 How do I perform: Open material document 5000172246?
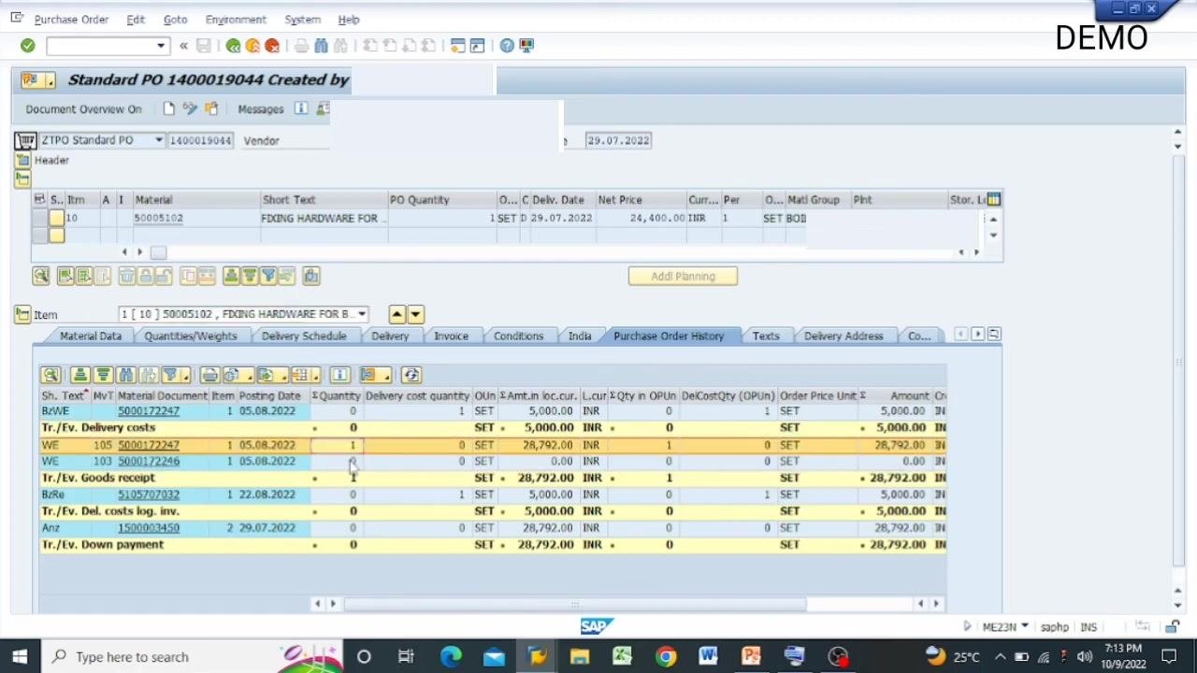149,461
